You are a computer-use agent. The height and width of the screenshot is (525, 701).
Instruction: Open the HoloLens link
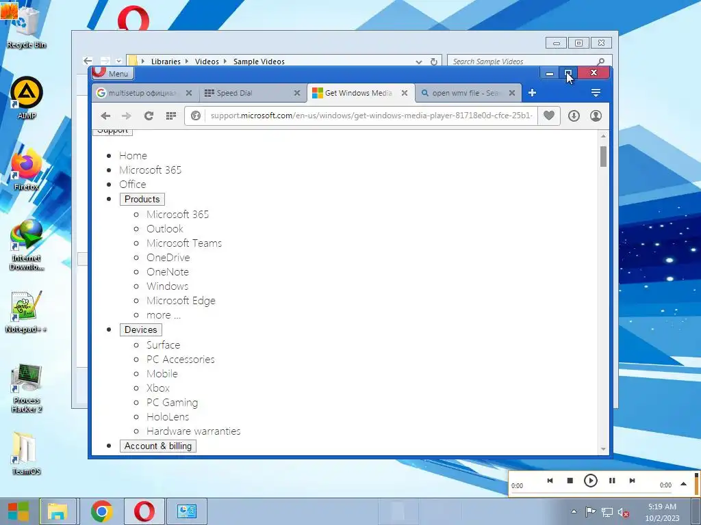click(x=168, y=416)
